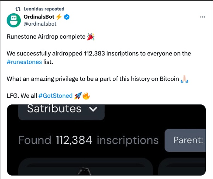Click the rocket emoji
Image resolution: width=213 pixels, height=179 pixels.
point(78,96)
